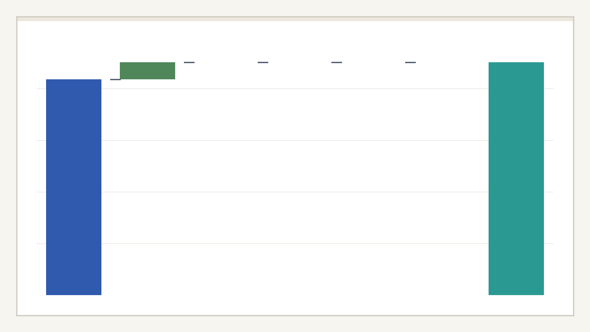This screenshot has width=590, height=332.
Task: Click the white space directly below the green bar
Action: click(147, 115)
